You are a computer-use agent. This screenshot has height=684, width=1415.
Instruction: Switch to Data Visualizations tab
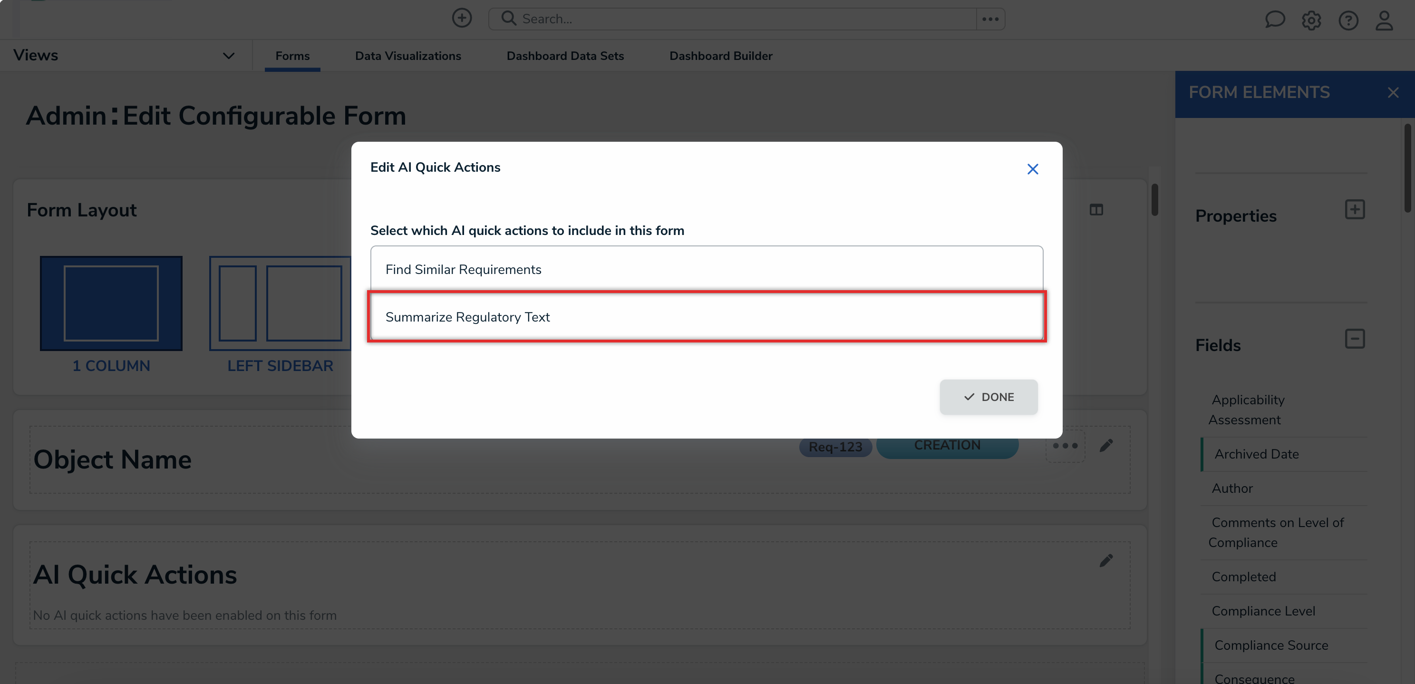(407, 56)
